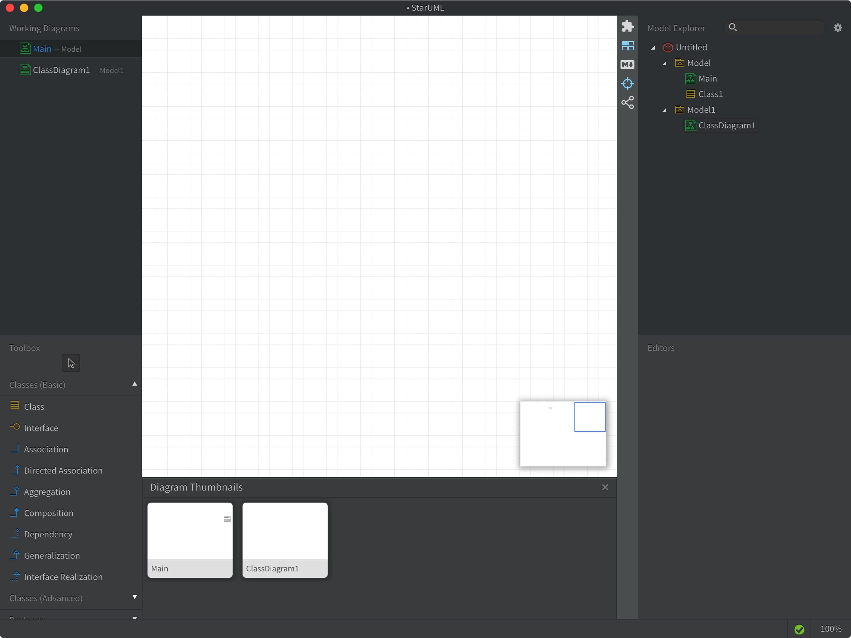Collapse the Untitled project node
The width and height of the screenshot is (851, 638).
point(653,48)
